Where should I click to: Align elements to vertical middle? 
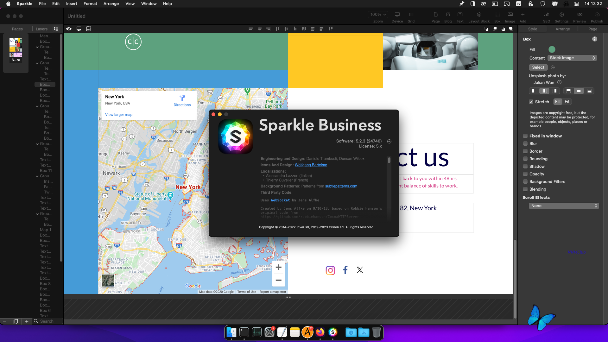(286, 29)
